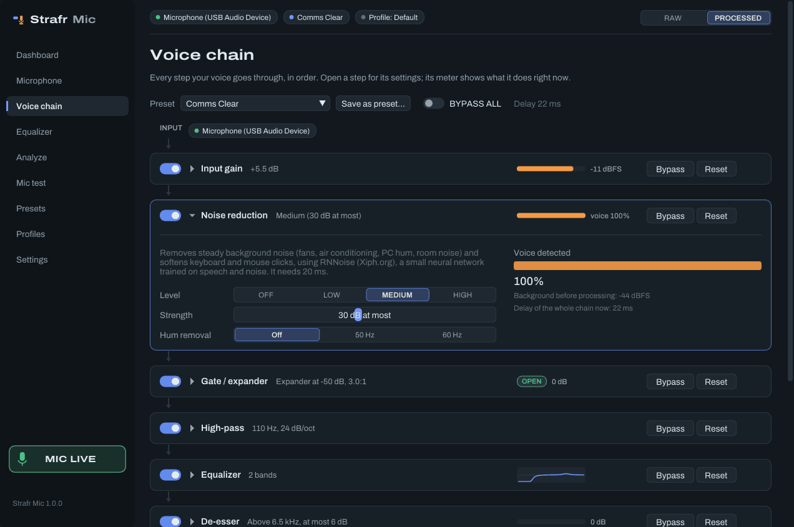Click the microphone icon in MIC LIVE
This screenshot has height=527, width=794.
(22, 459)
